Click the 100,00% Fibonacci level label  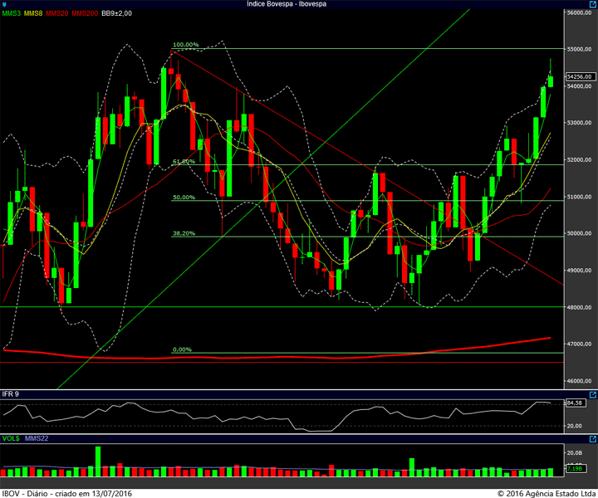click(186, 45)
